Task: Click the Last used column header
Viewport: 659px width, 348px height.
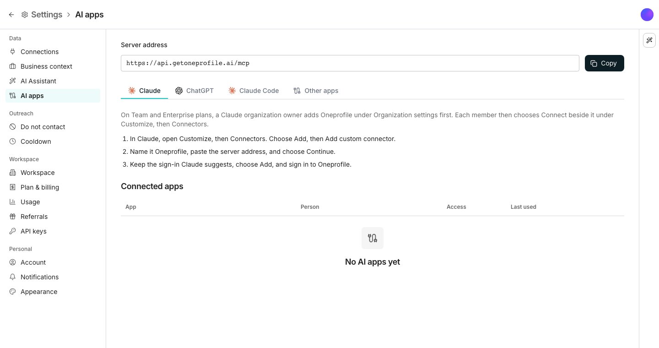Action: click(524, 207)
